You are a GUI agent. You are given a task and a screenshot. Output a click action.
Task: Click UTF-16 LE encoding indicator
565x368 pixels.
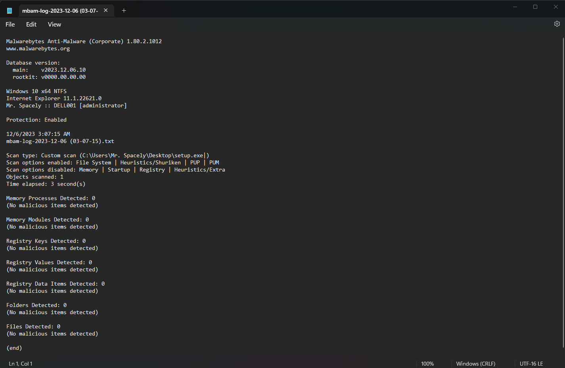click(531, 364)
